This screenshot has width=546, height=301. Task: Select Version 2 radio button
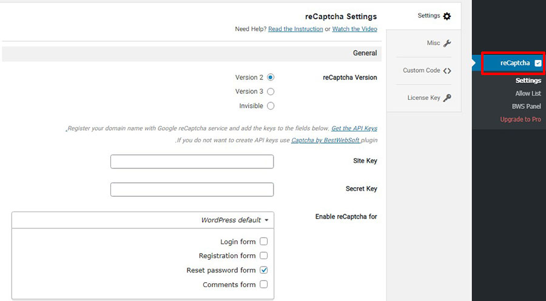[x=271, y=77]
